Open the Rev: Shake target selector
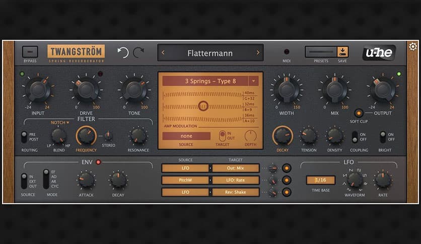This screenshot has width=421, height=244. click(x=236, y=192)
